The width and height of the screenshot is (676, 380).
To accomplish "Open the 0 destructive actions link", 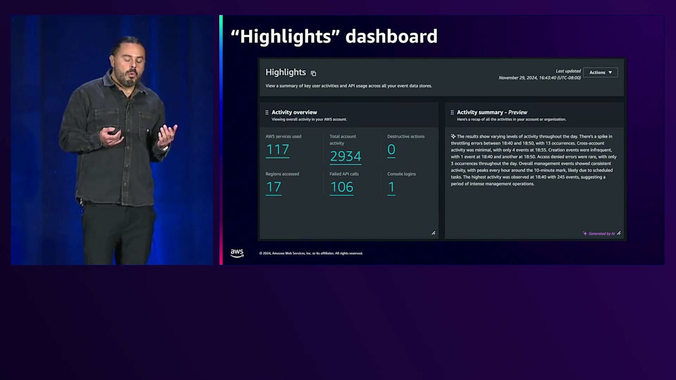I will (391, 150).
